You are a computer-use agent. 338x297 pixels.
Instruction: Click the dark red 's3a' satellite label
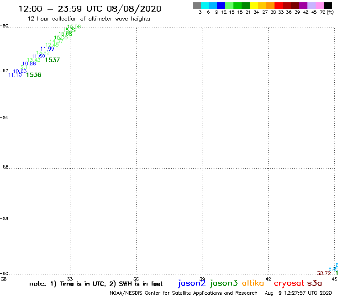pos(315,283)
